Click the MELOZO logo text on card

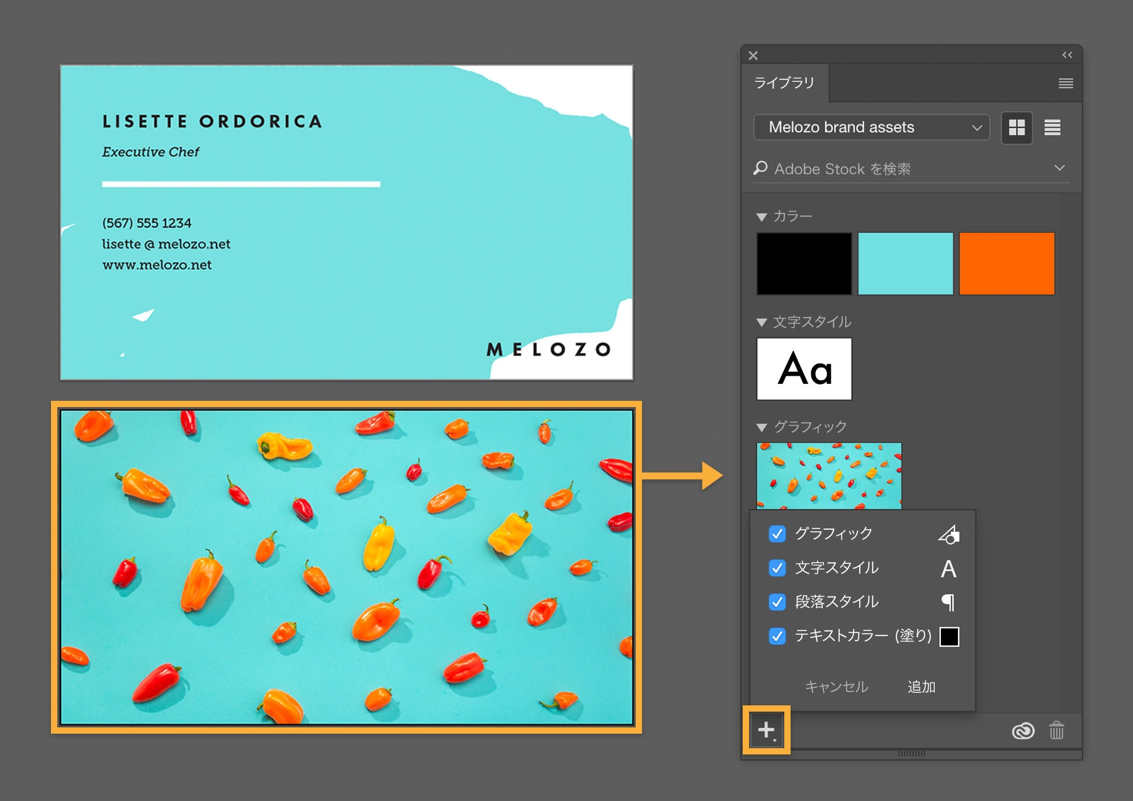549,349
